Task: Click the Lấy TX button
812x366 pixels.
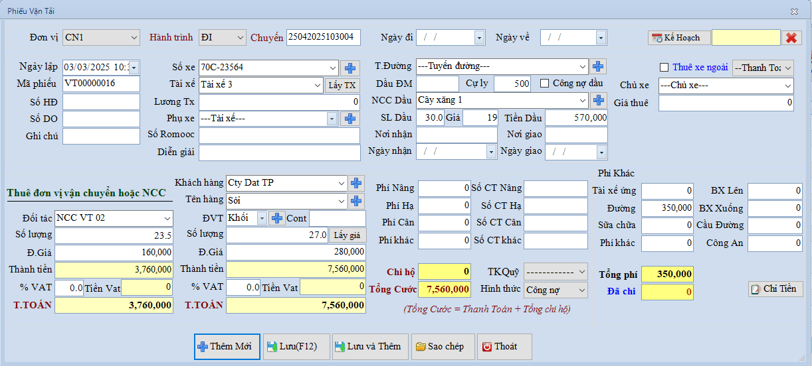Action: (x=342, y=85)
